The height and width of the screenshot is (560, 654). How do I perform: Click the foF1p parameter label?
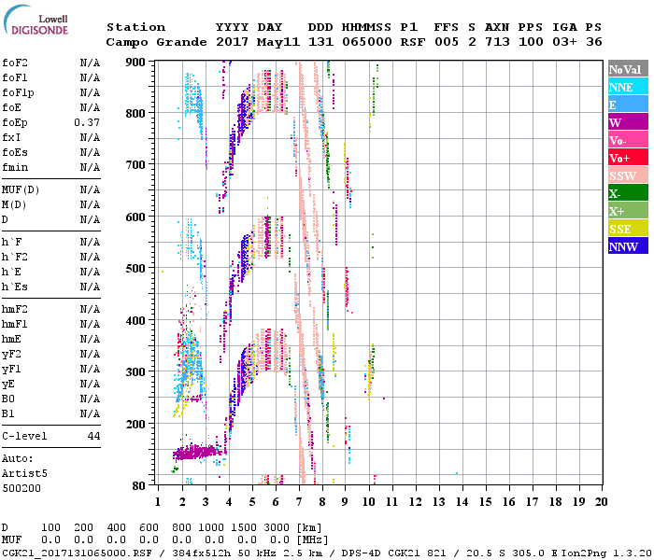(18, 93)
